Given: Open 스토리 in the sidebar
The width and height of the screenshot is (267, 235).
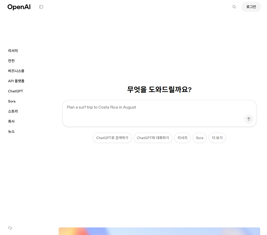Looking at the screenshot, I should pyautogui.click(x=13, y=111).
